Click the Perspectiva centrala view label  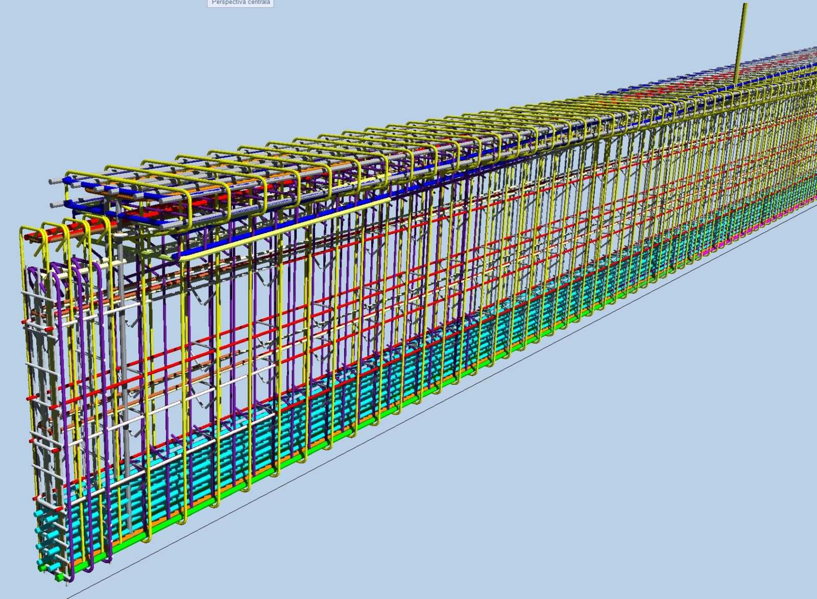click(241, 3)
